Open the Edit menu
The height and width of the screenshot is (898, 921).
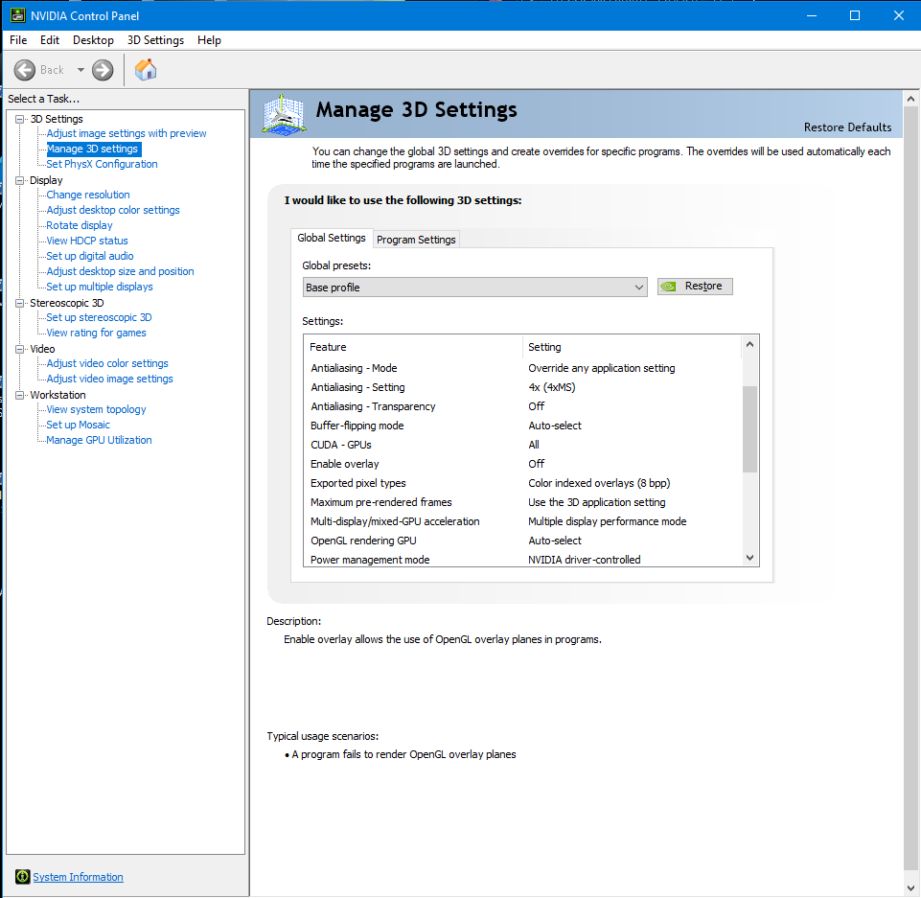(x=50, y=40)
